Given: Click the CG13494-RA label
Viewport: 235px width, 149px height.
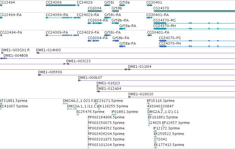Looking at the screenshot, I should click(x=11, y=15).
